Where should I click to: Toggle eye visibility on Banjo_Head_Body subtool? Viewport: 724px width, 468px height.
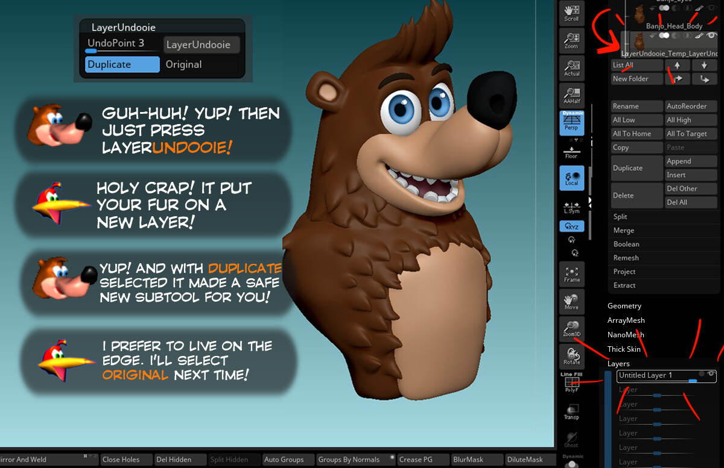click(712, 8)
